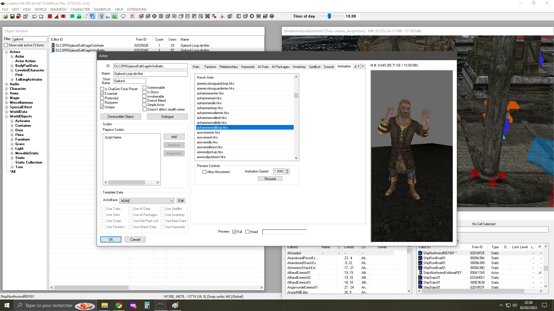Enable the Protected checkbox

coord(102,98)
